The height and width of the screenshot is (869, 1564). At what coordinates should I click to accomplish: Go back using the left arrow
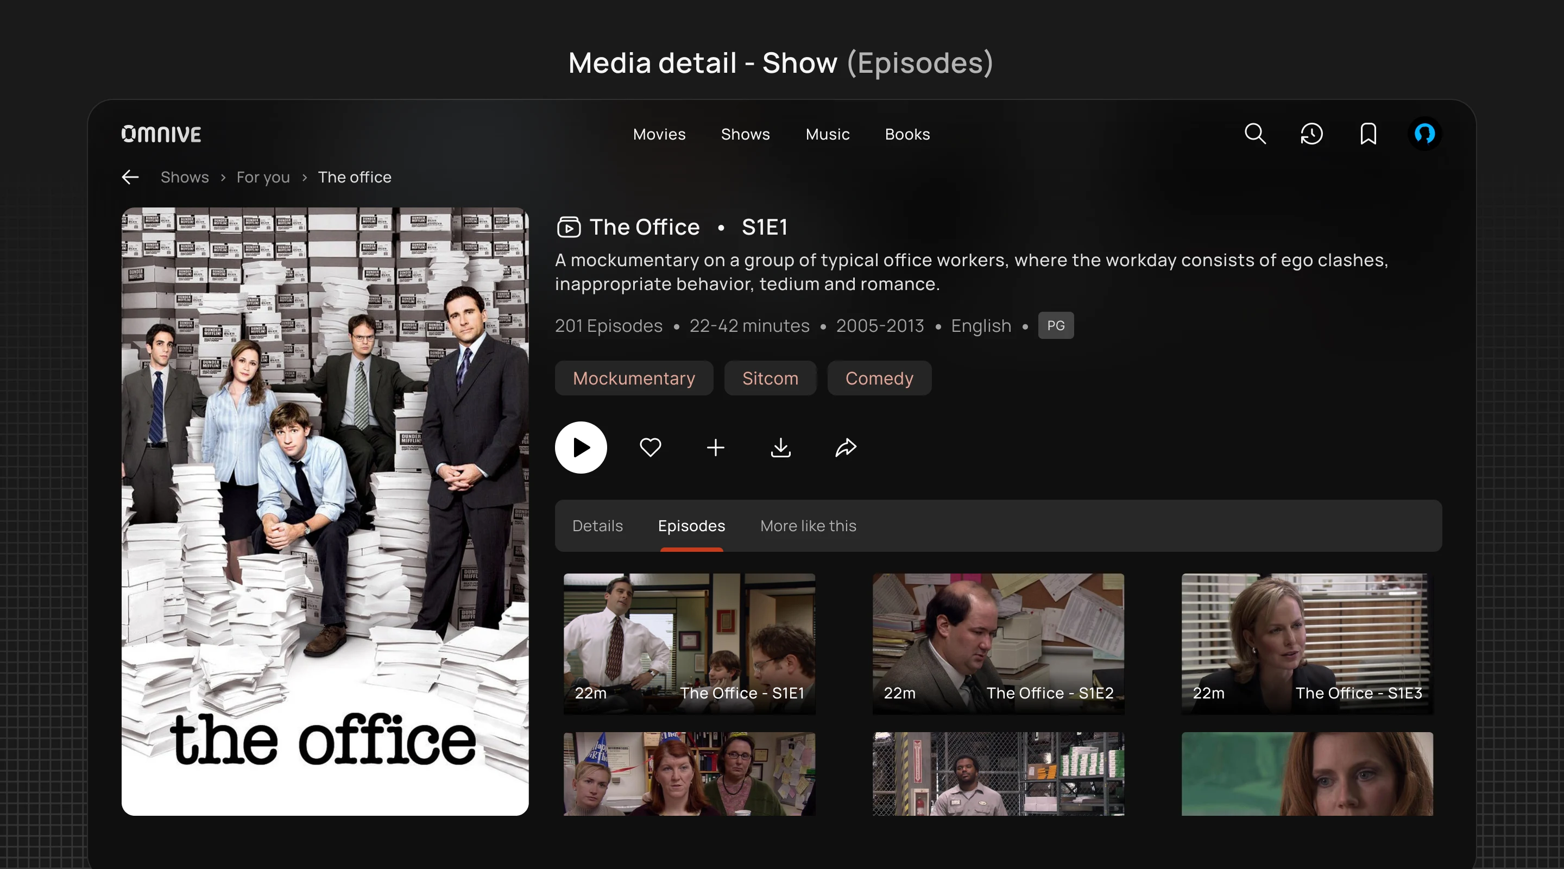point(130,177)
